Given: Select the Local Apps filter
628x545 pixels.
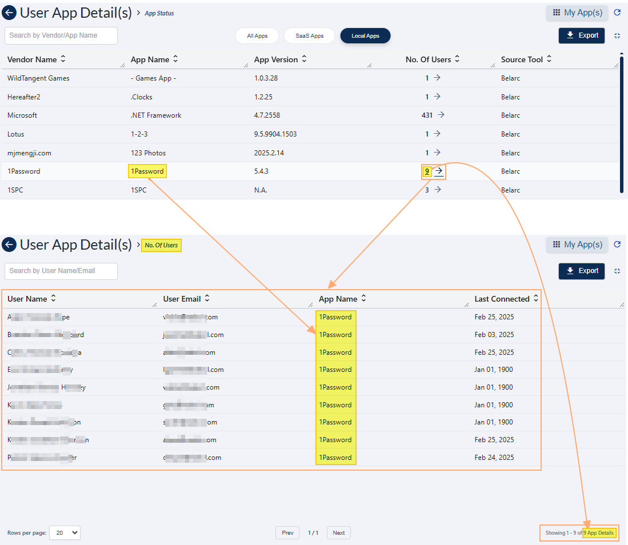Looking at the screenshot, I should pyautogui.click(x=365, y=36).
